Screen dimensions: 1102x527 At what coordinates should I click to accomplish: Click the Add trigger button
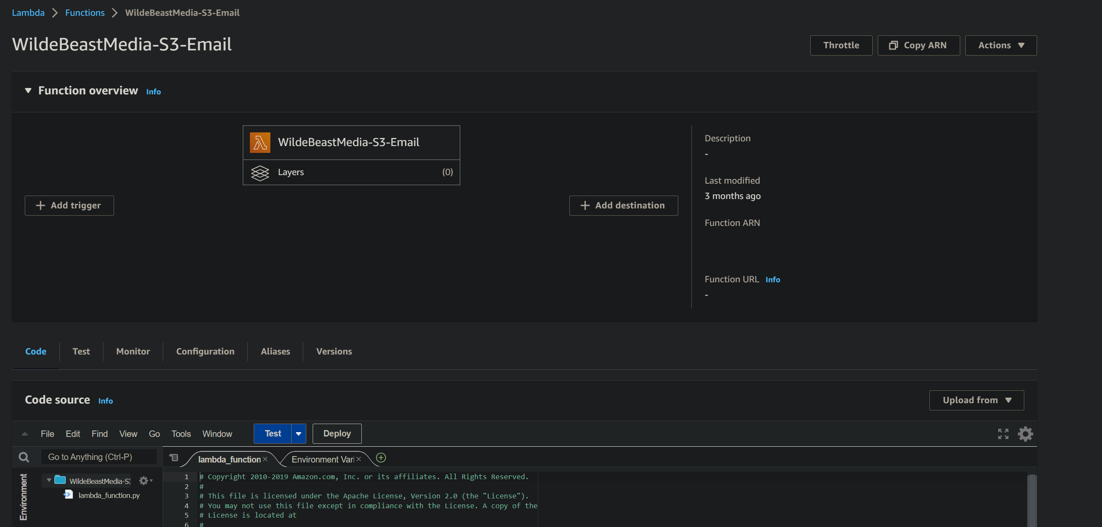click(x=69, y=205)
